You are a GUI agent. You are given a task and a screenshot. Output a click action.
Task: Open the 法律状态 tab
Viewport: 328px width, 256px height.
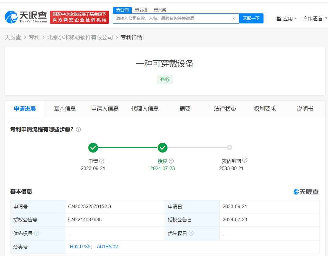225,109
